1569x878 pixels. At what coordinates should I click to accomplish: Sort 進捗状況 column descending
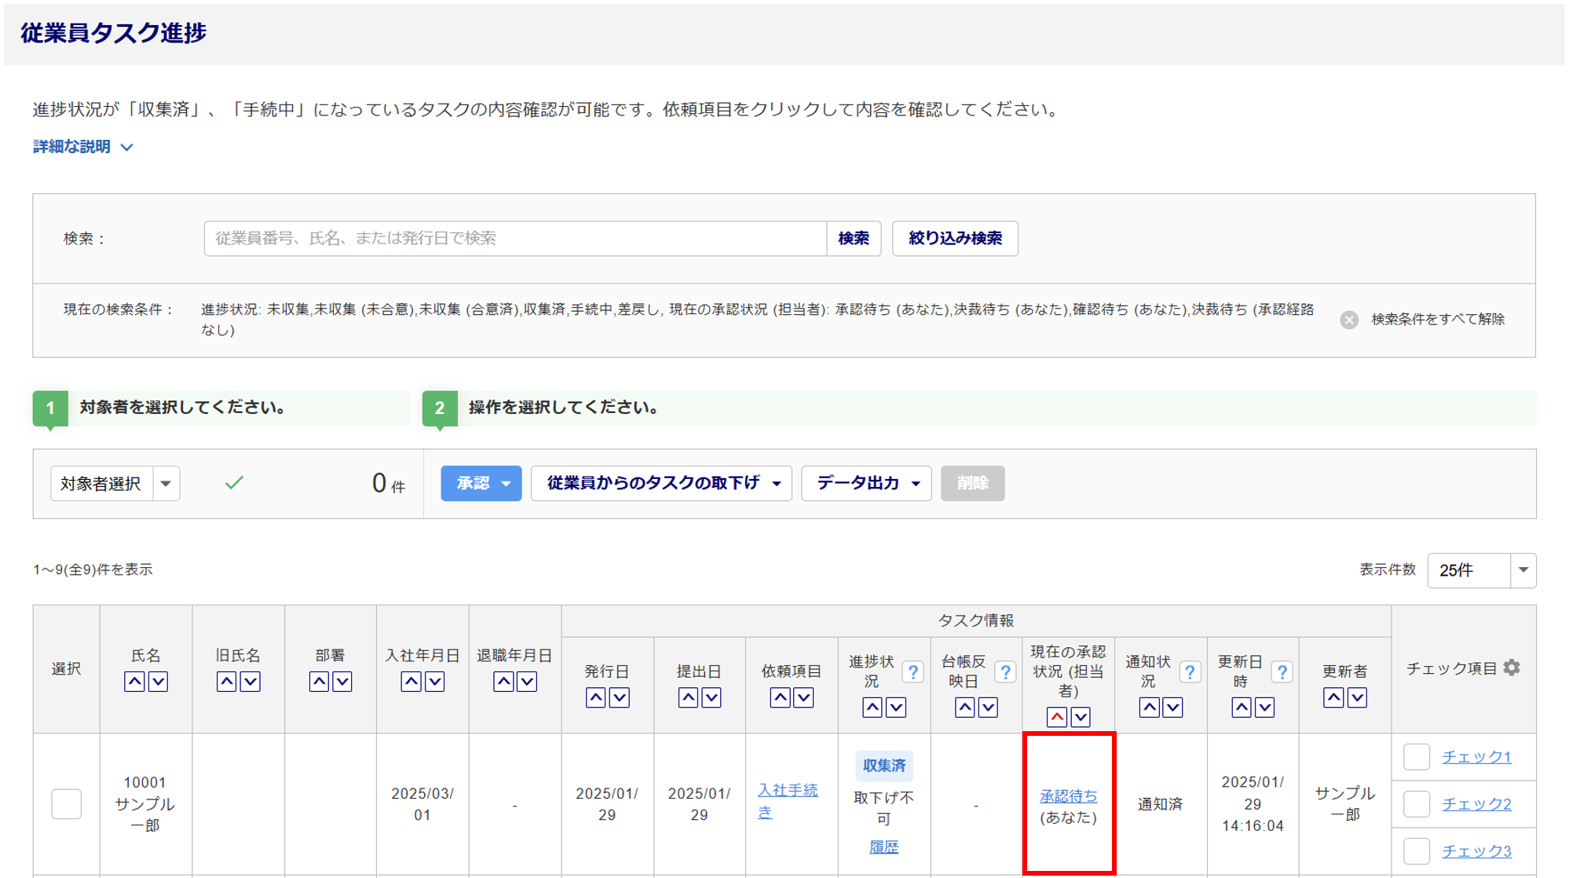(896, 708)
